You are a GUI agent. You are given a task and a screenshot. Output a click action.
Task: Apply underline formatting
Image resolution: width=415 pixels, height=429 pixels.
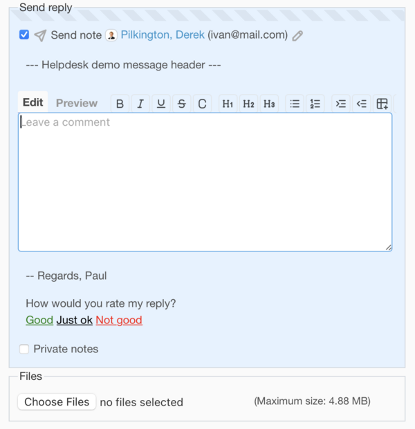[161, 104]
